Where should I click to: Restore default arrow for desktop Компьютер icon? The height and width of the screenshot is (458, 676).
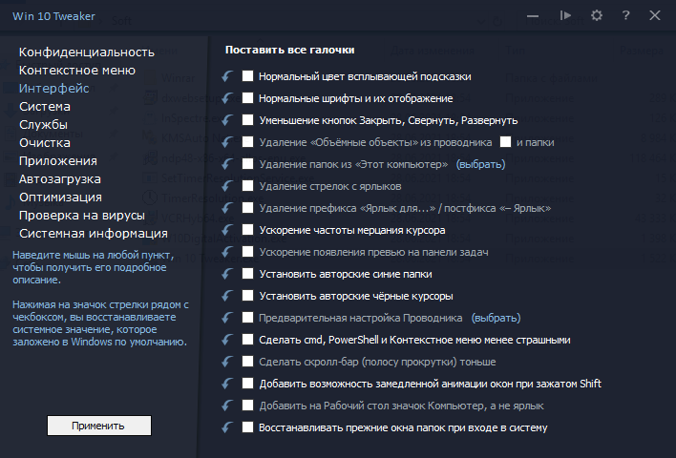(x=227, y=406)
